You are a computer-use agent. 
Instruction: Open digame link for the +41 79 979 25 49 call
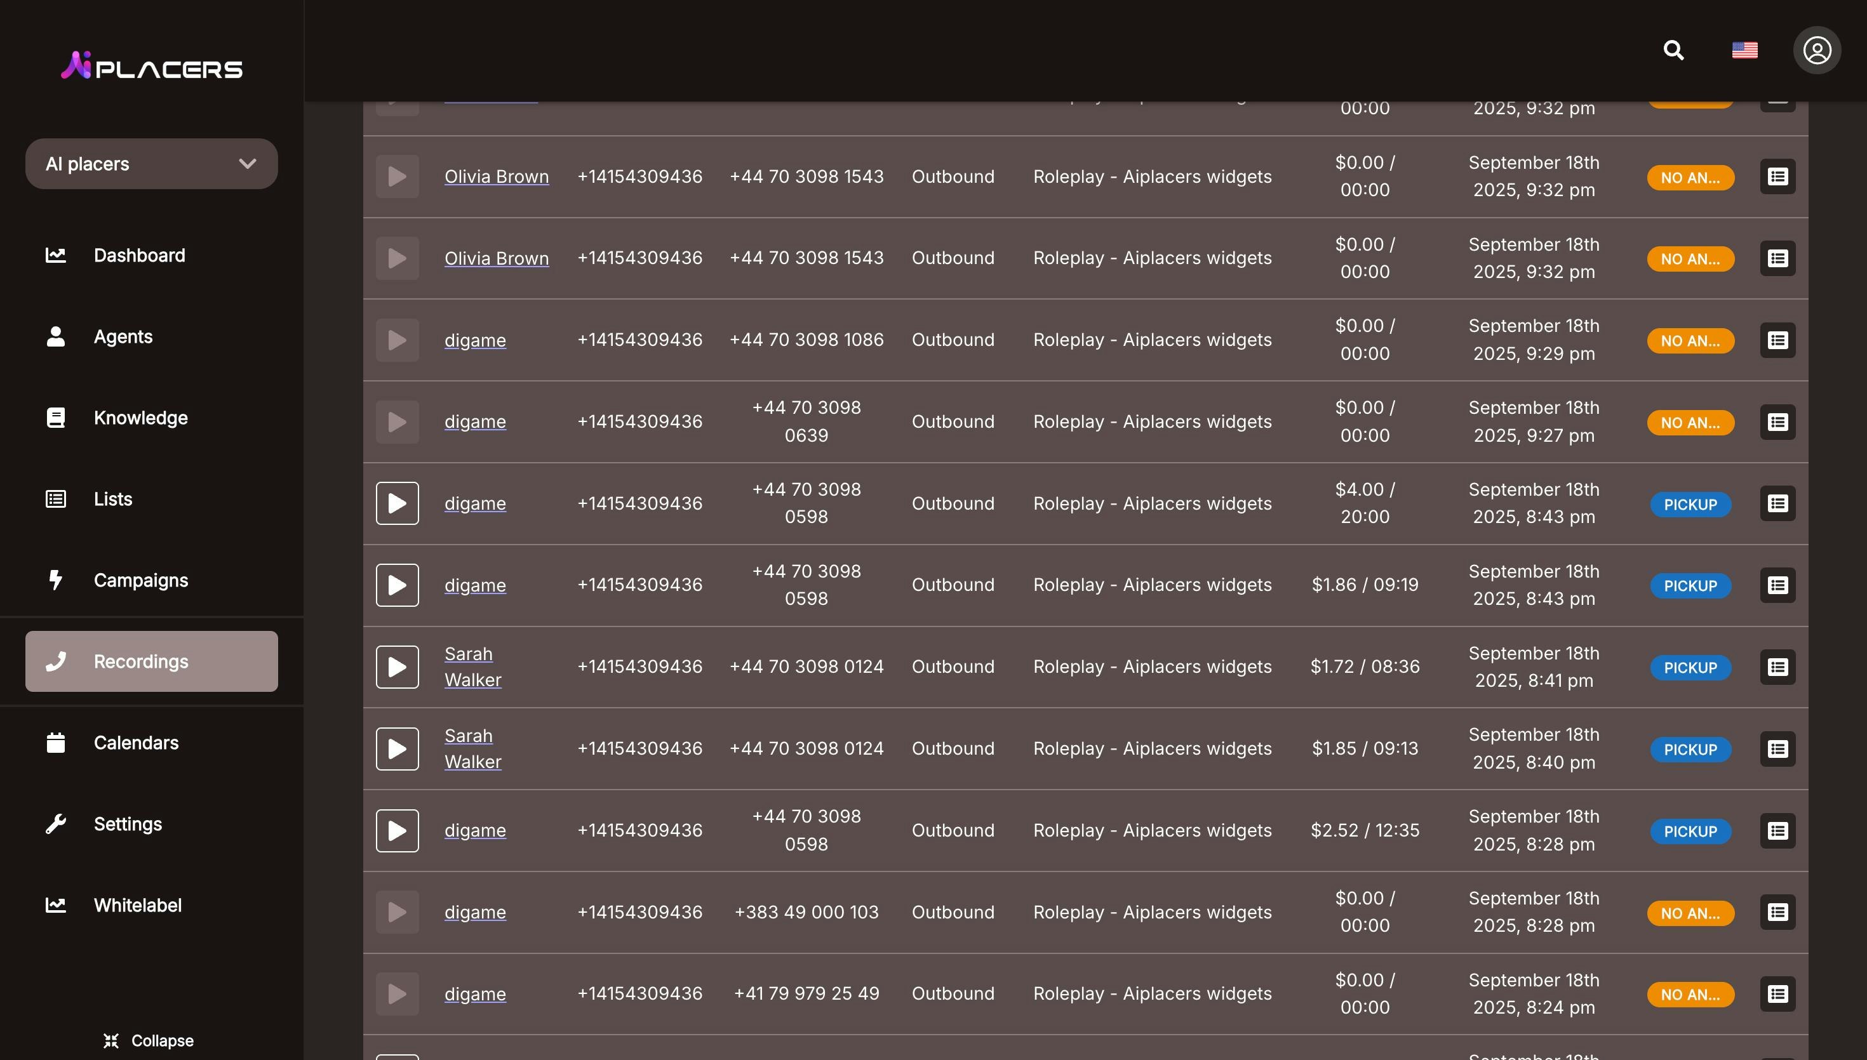(475, 994)
